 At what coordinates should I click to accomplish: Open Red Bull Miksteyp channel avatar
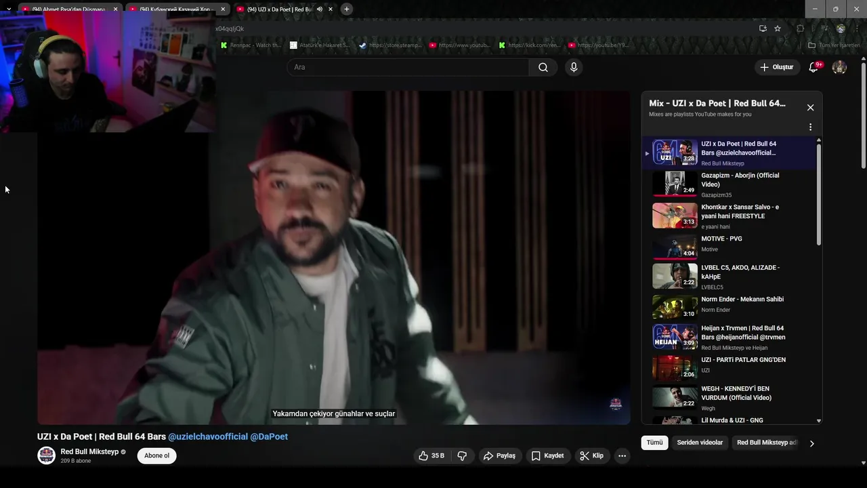click(x=46, y=455)
